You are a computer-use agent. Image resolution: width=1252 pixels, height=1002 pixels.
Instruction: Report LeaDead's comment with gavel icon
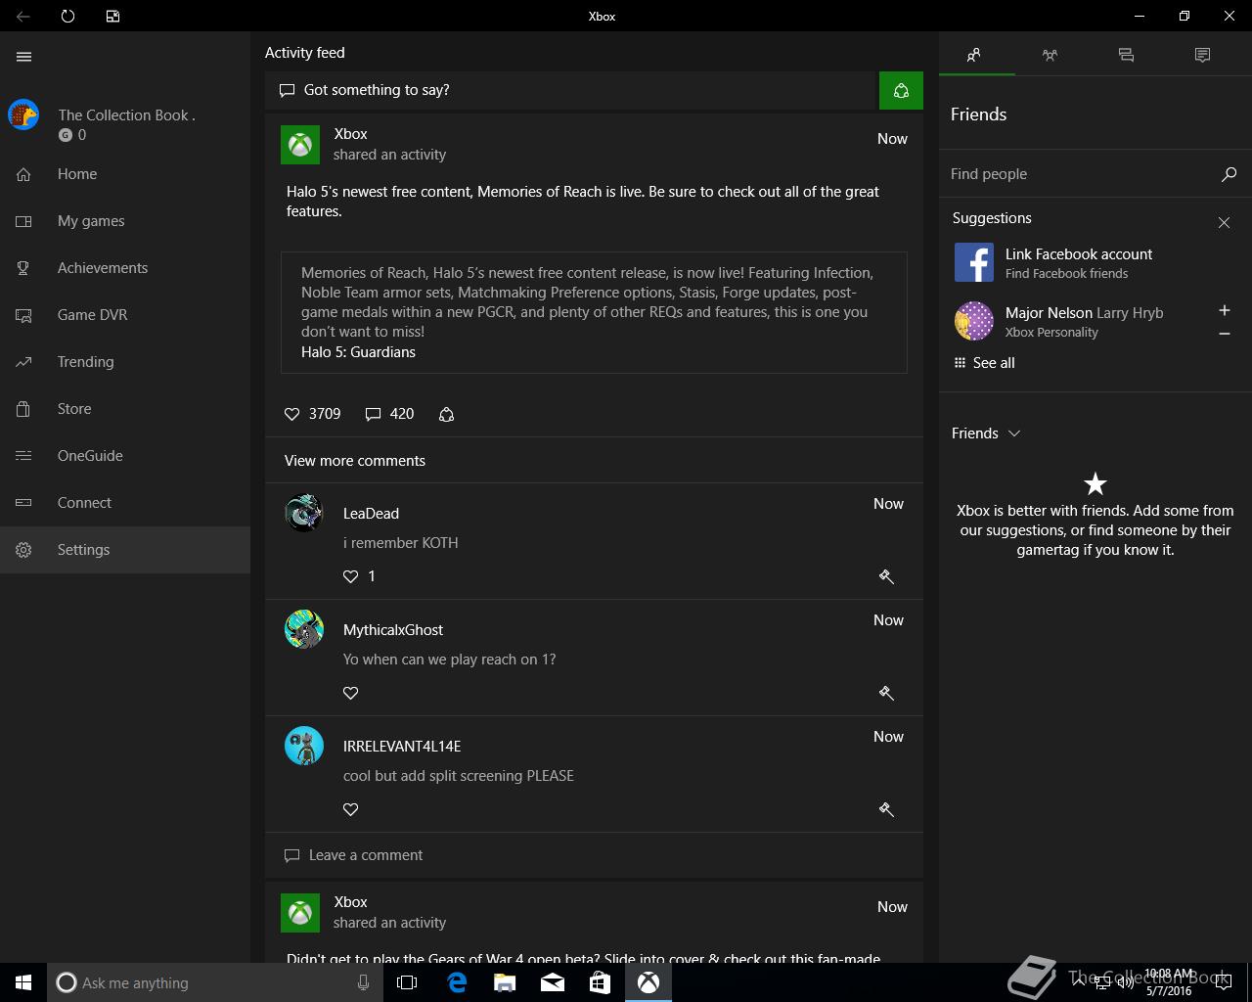(x=886, y=576)
